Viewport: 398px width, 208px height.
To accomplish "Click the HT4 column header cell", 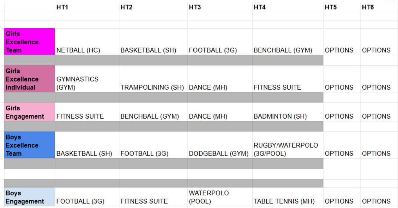I will coord(287,7).
